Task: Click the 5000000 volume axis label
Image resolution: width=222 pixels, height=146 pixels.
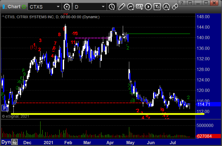Action: 205,125
